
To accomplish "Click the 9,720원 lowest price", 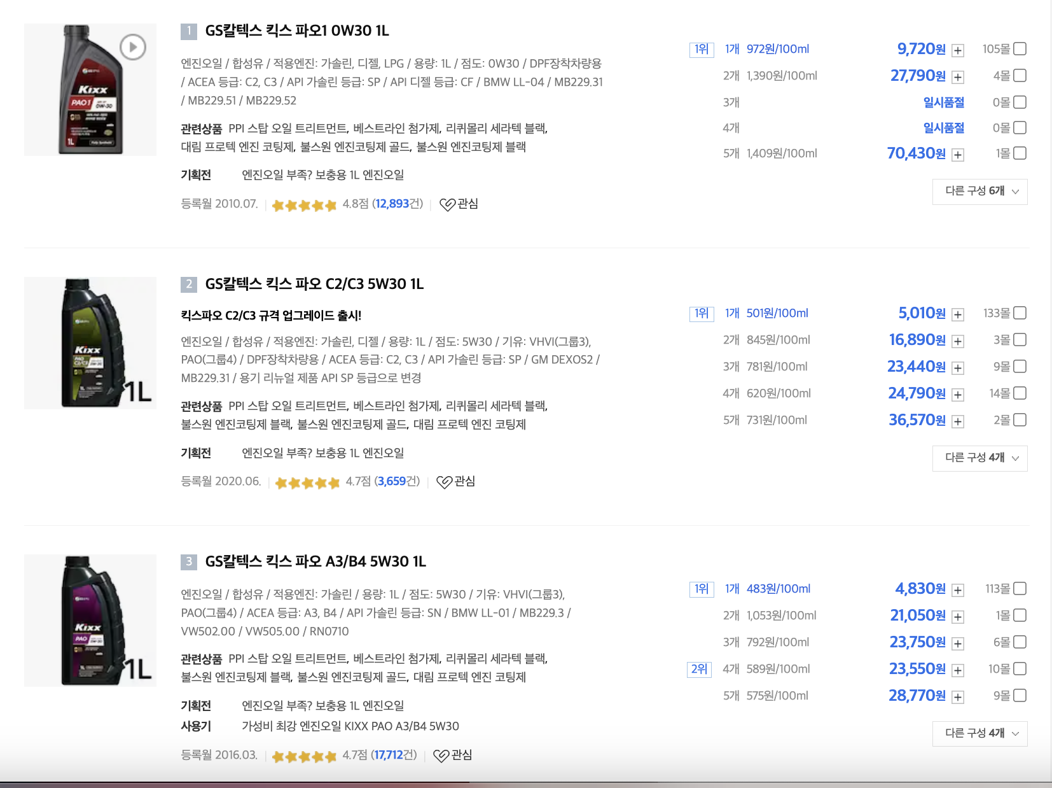I will click(x=921, y=49).
